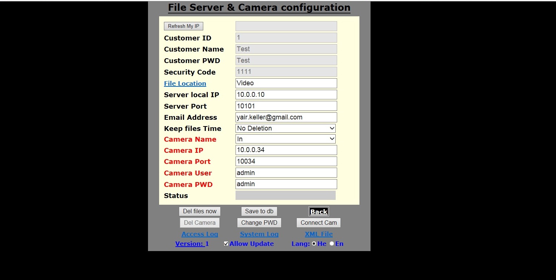Save settings with Save to db
This screenshot has width=556, height=280.
coord(259,211)
